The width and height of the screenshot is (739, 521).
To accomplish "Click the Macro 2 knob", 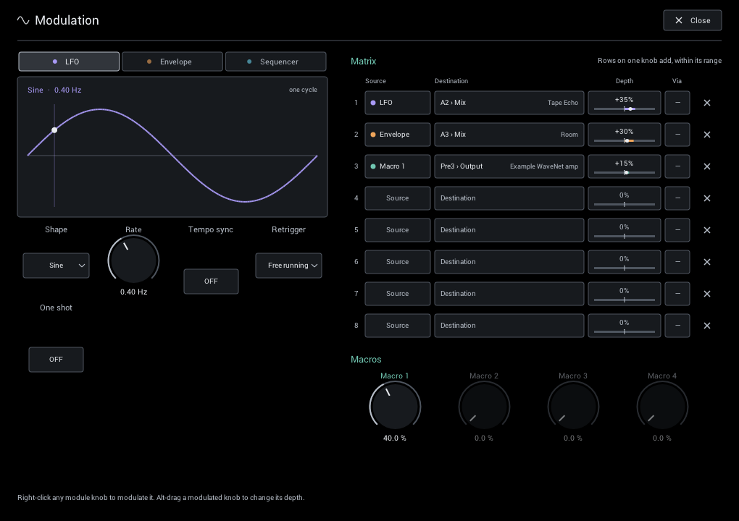I will (483, 406).
